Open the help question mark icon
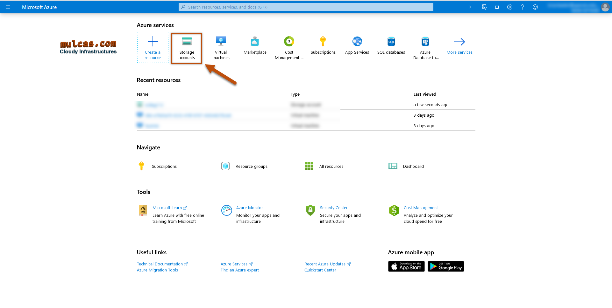Image resolution: width=612 pixels, height=308 pixels. pos(523,7)
